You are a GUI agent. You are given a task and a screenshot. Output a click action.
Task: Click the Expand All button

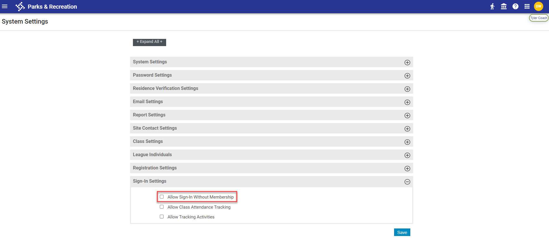[x=149, y=42]
